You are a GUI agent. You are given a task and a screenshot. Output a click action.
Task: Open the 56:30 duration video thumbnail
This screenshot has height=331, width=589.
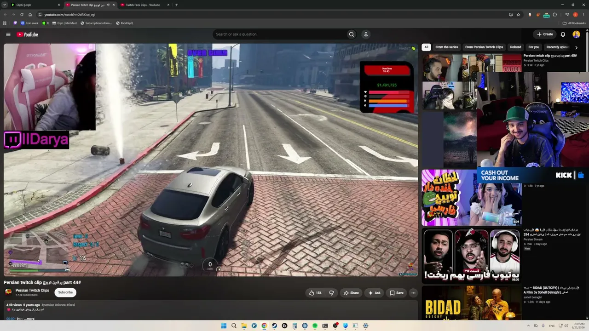pyautogui.click(x=472, y=256)
